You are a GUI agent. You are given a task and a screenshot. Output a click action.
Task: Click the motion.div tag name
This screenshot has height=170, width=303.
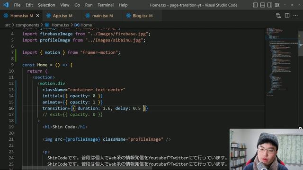[x=53, y=84]
